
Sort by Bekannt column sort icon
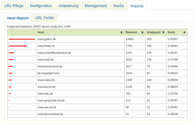click(143, 32)
